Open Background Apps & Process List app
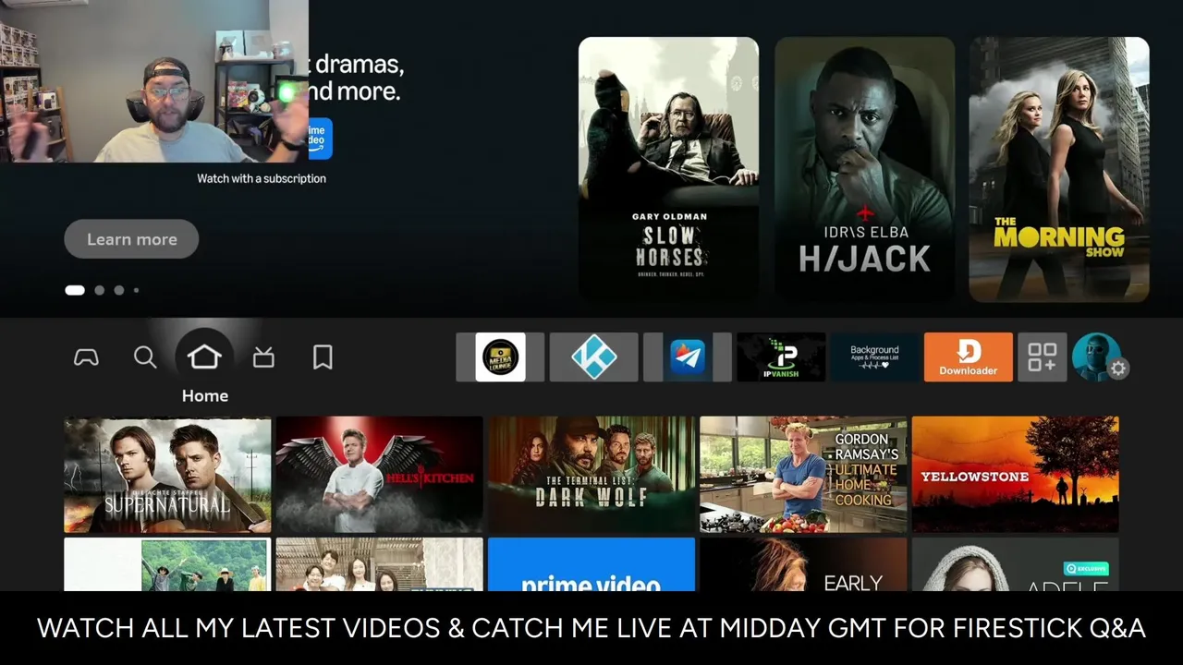The image size is (1183, 665). [x=874, y=357]
